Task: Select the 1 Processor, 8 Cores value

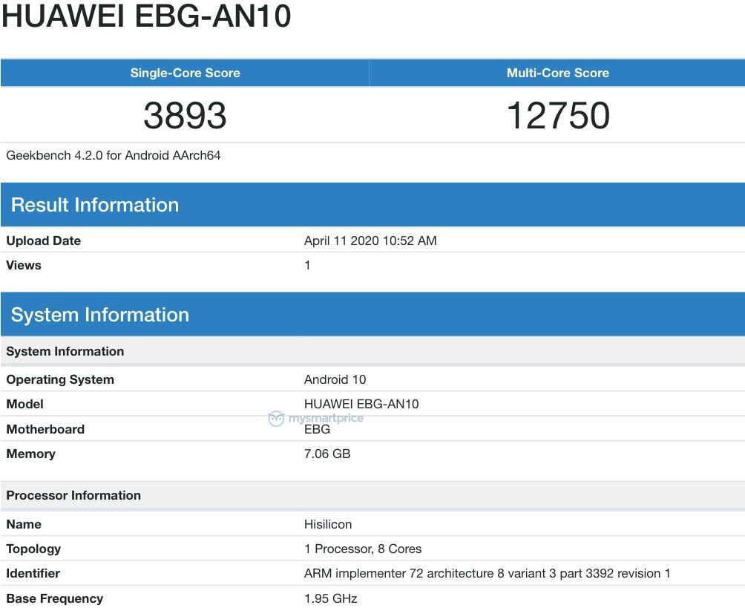Action: pos(363,549)
